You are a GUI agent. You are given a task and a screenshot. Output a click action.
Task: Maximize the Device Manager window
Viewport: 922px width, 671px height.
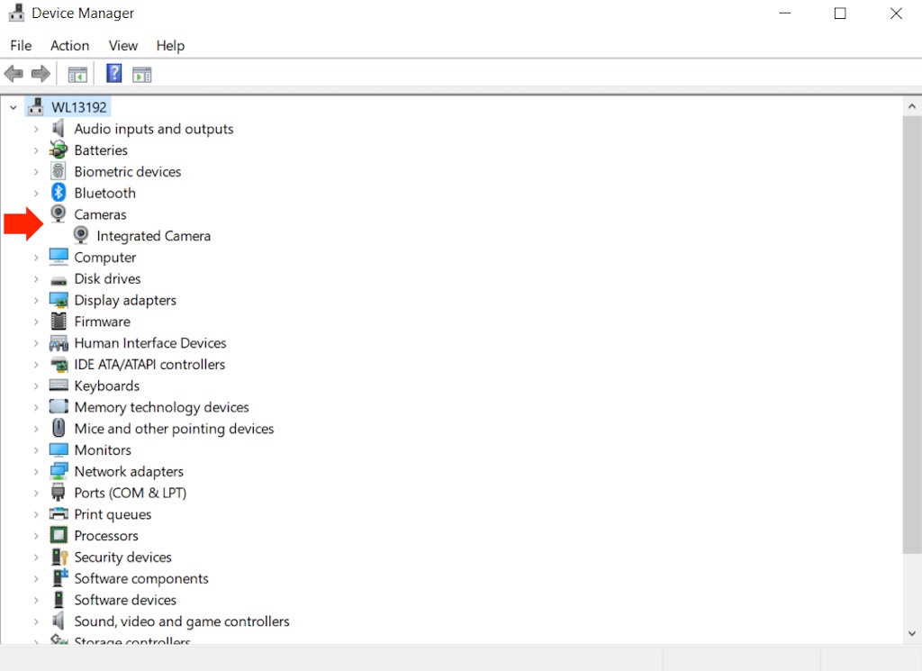point(840,13)
